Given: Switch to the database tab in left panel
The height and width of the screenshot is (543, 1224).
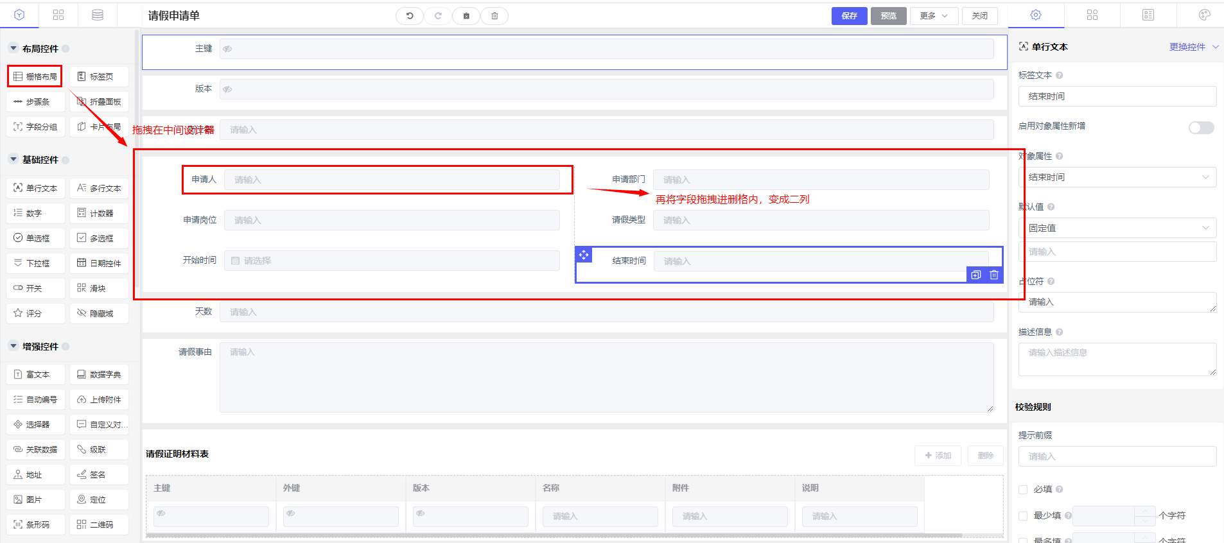Looking at the screenshot, I should point(98,15).
